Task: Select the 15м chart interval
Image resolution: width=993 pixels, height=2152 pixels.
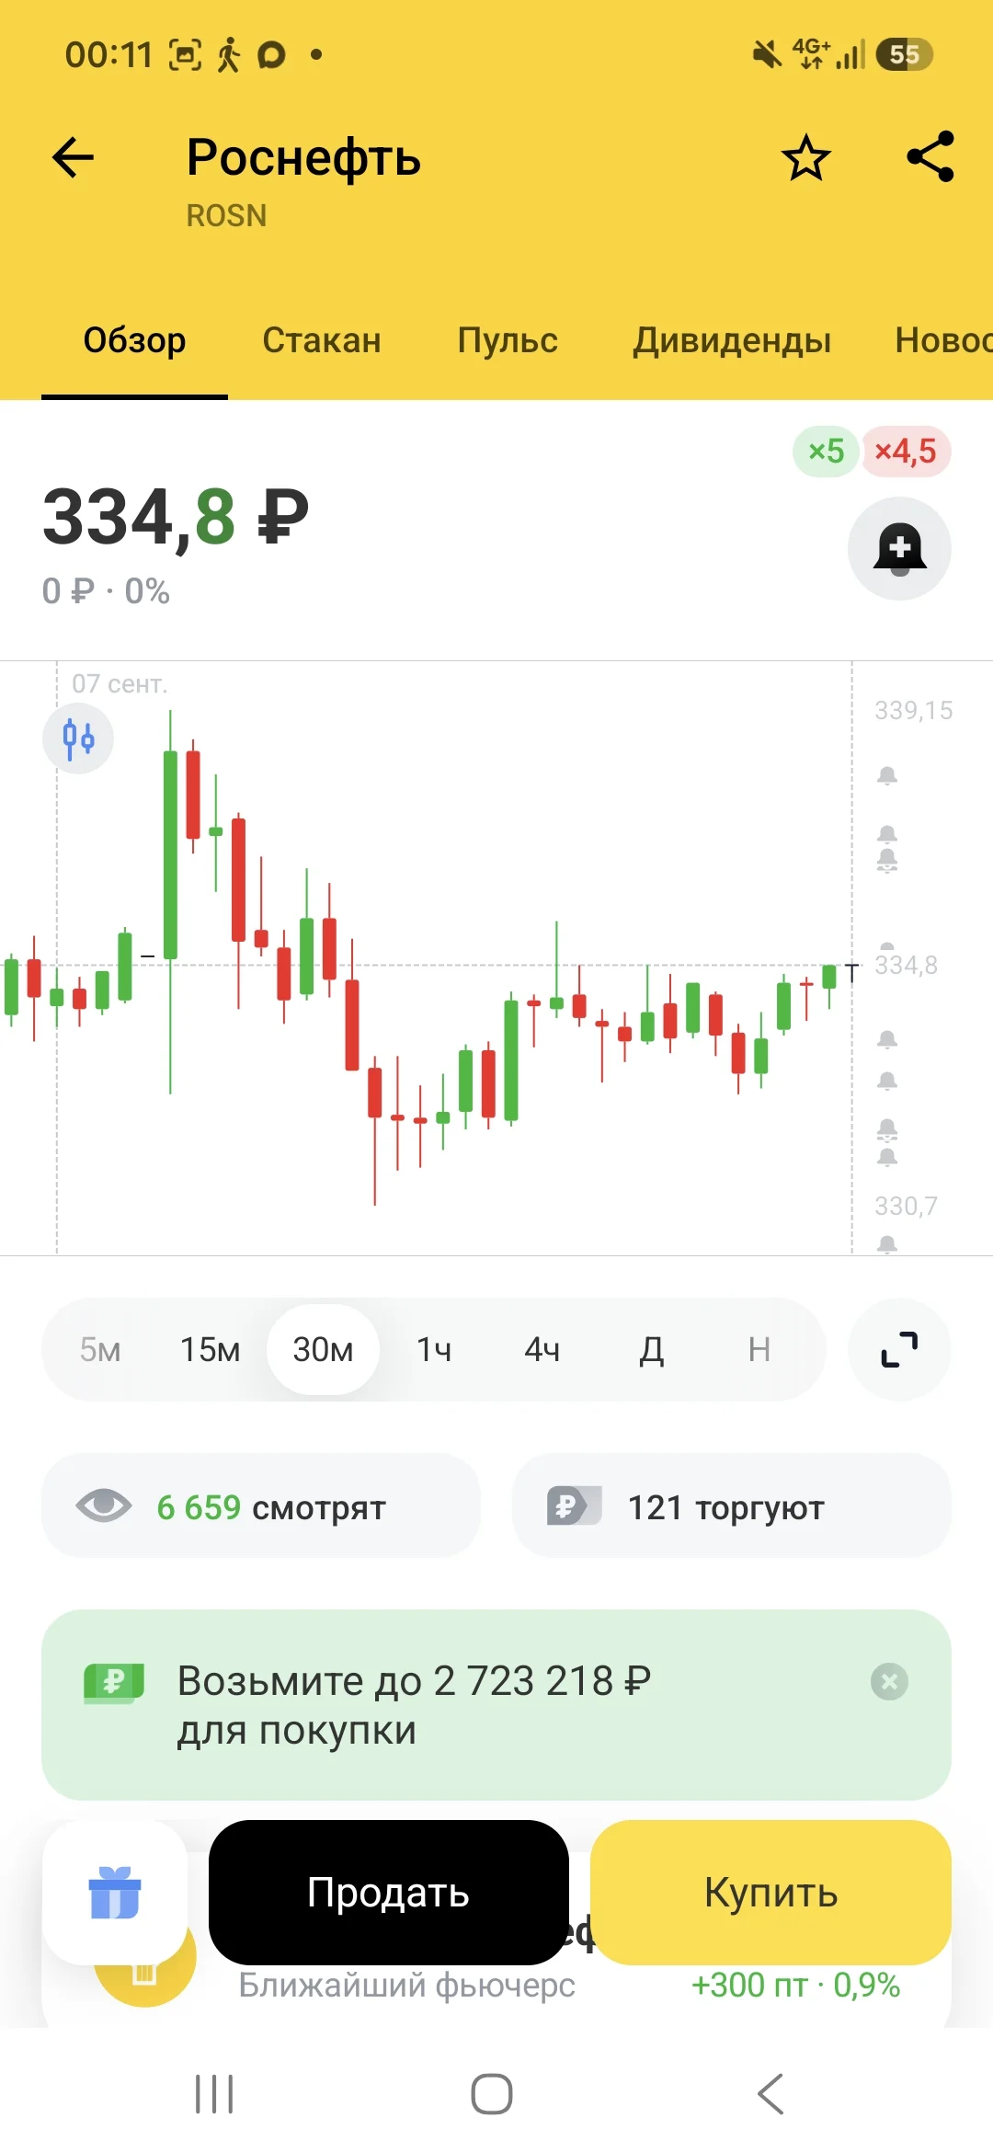Action: 211,1349
